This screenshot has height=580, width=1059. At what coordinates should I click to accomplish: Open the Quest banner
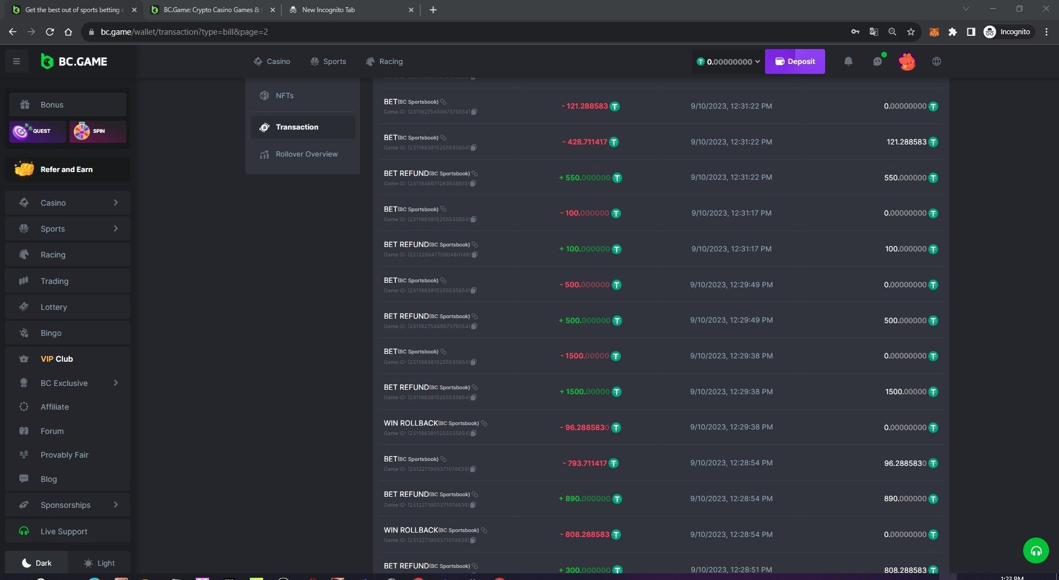[38, 131]
